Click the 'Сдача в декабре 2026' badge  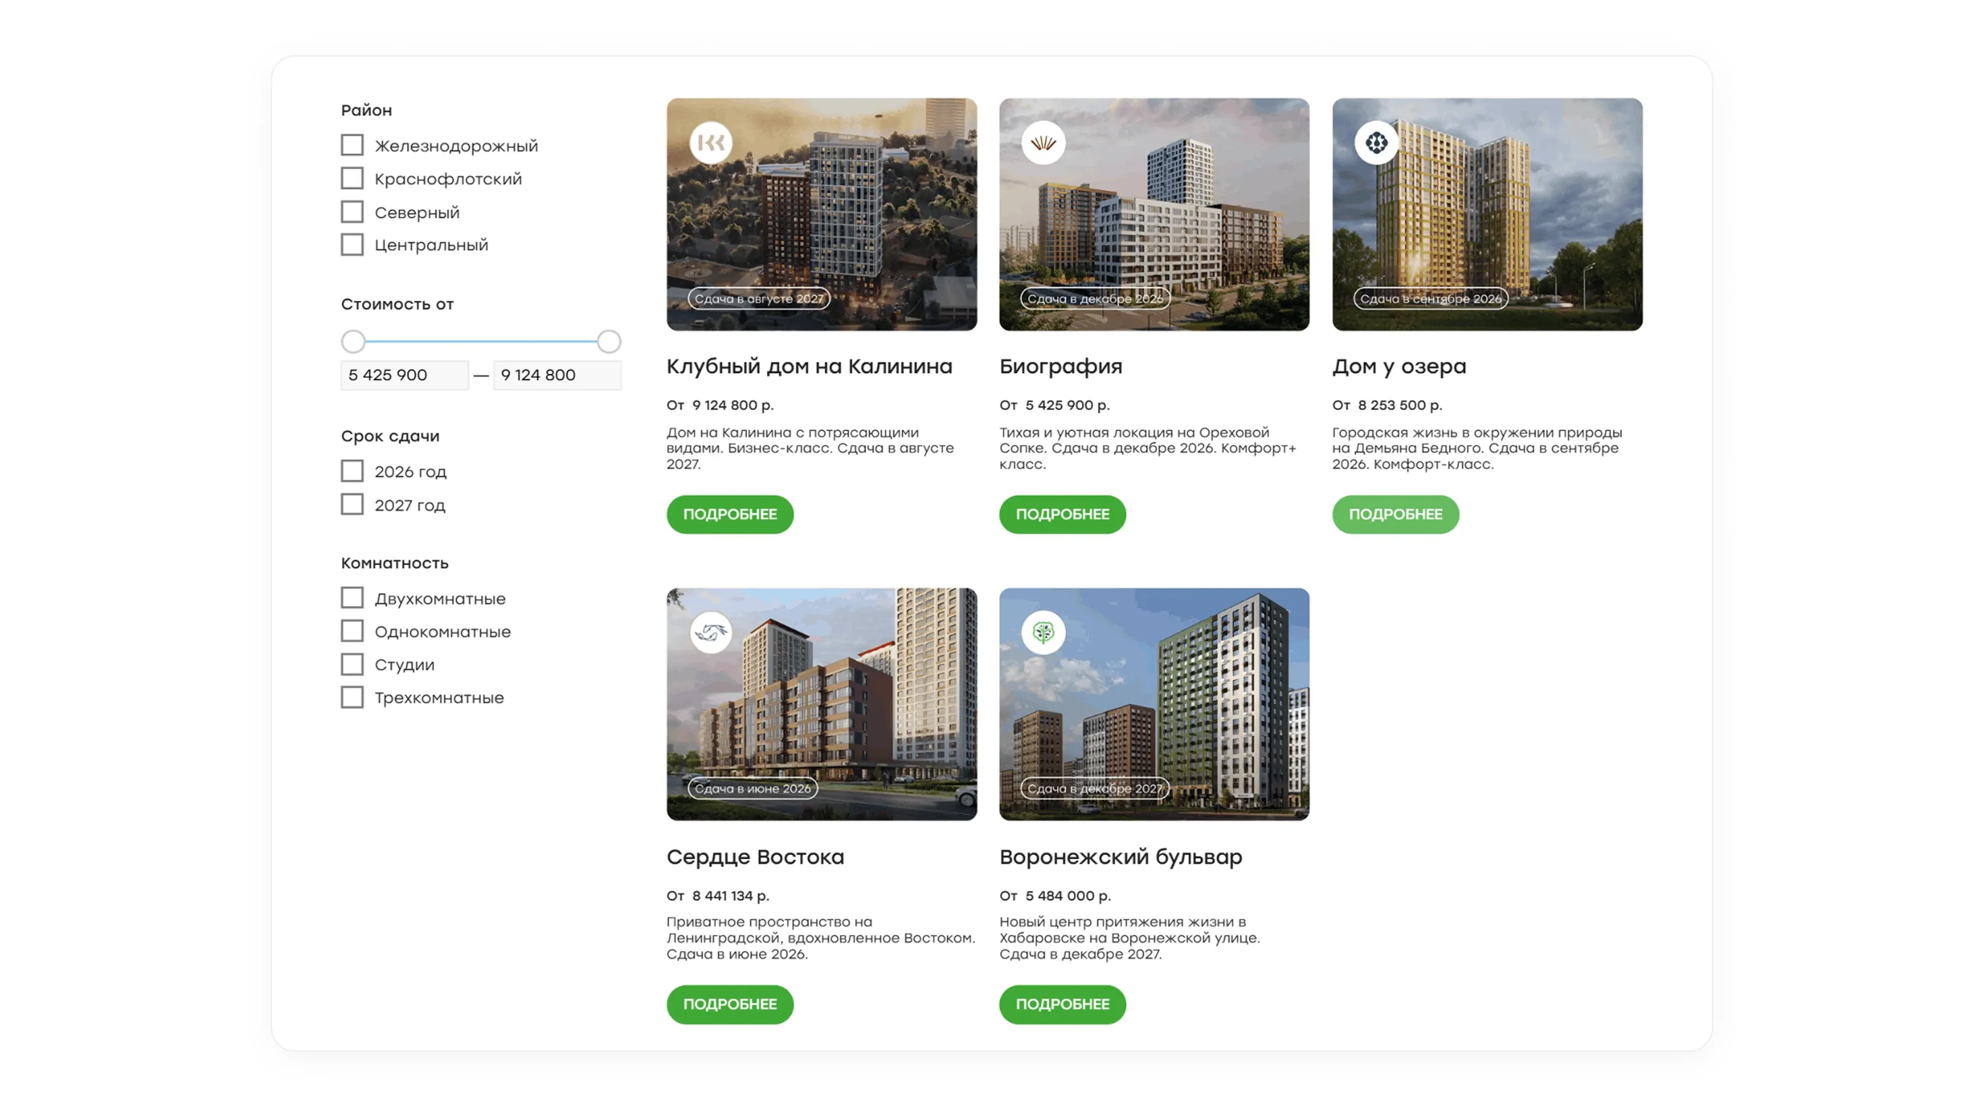click(1095, 298)
